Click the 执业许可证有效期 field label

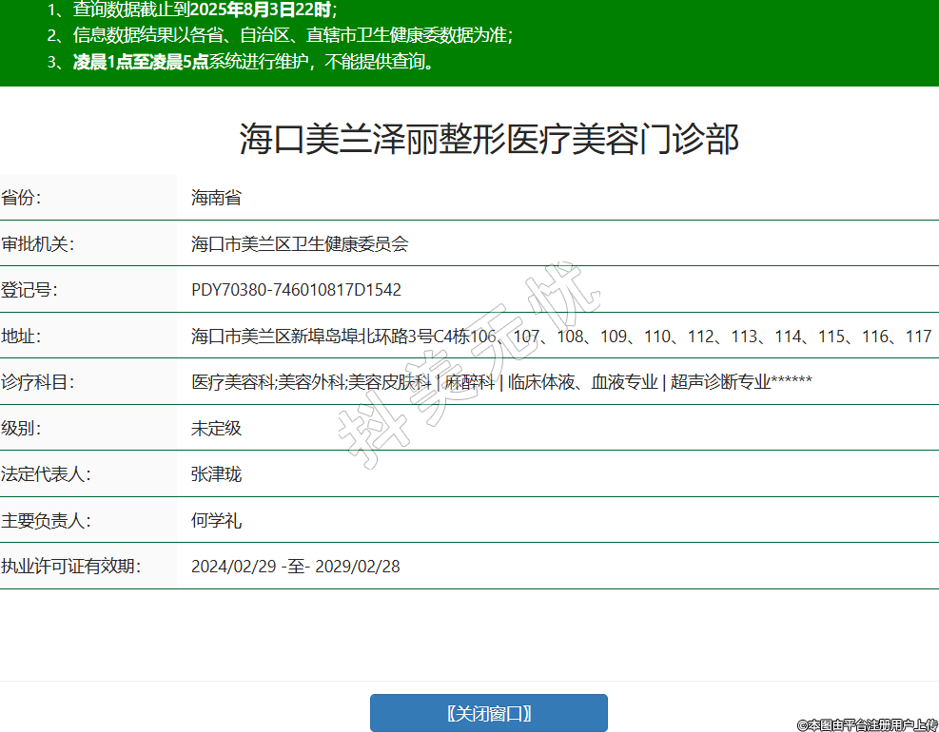point(70,567)
